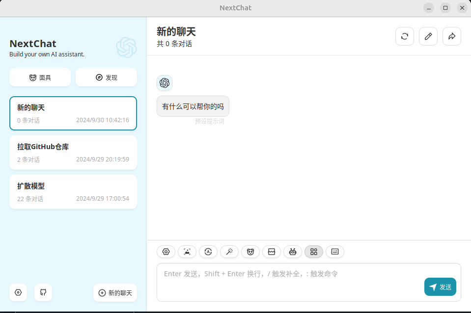This screenshot has width=471, height=313.
Task: Select 新的聊天 conversation card
Action: [73, 113]
